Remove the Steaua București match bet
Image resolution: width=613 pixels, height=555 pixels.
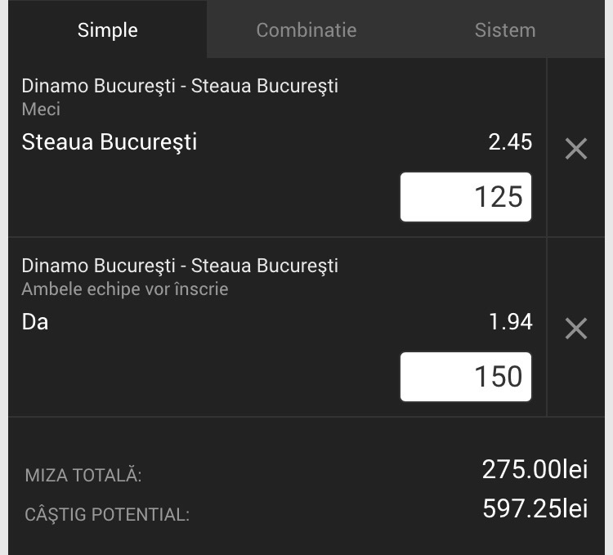tap(576, 149)
